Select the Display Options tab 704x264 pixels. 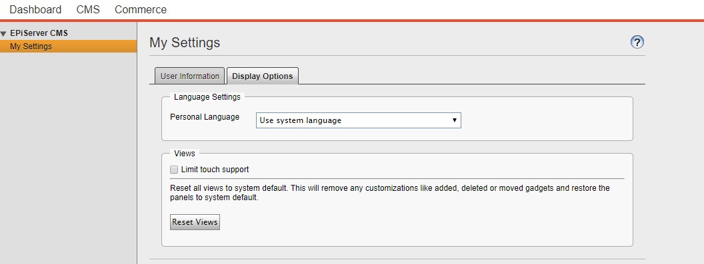click(x=262, y=76)
